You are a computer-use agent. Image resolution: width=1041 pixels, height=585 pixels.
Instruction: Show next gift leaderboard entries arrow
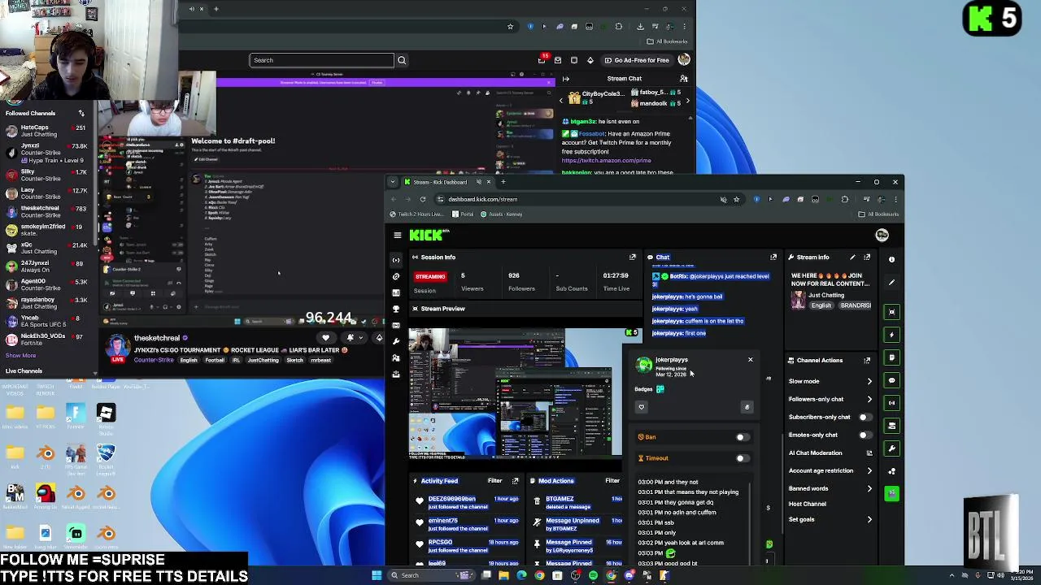[687, 101]
